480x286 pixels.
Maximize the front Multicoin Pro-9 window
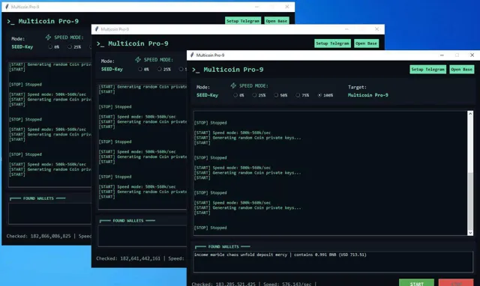click(457, 55)
